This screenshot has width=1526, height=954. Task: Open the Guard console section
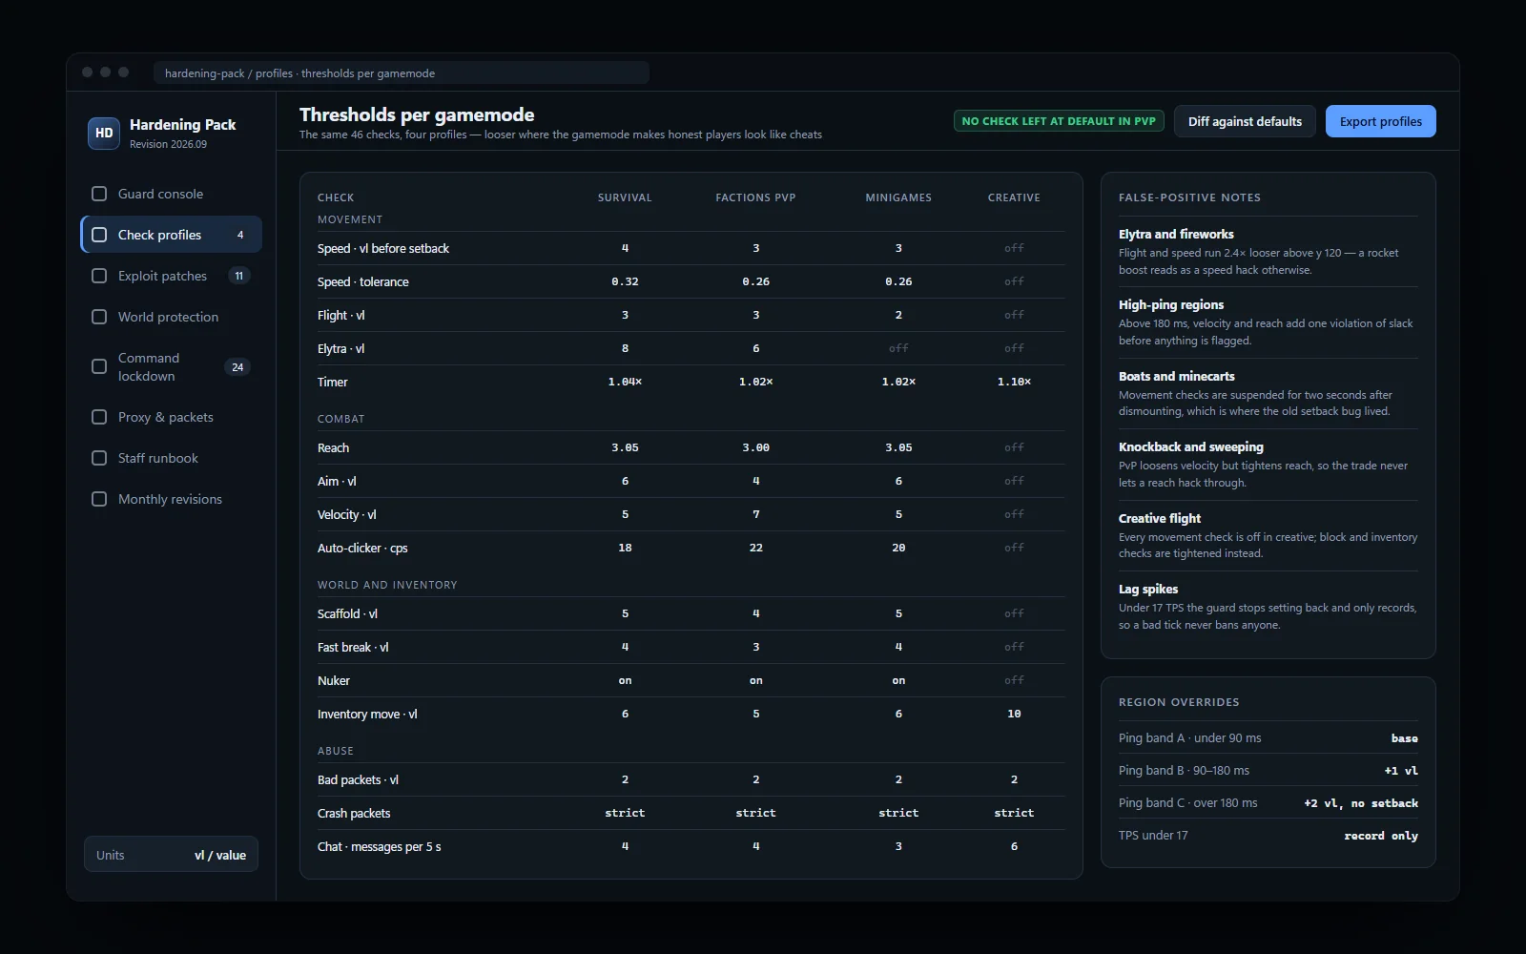(172, 194)
